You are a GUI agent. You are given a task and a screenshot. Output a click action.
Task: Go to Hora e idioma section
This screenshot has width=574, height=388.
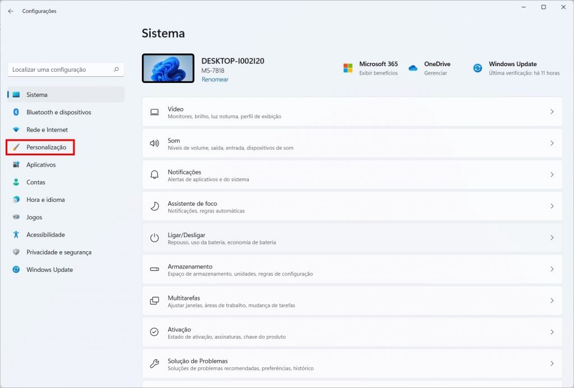[45, 200]
